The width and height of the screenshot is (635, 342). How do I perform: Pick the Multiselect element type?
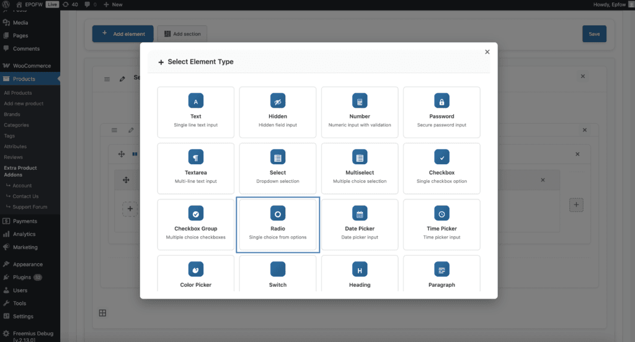[360, 168]
